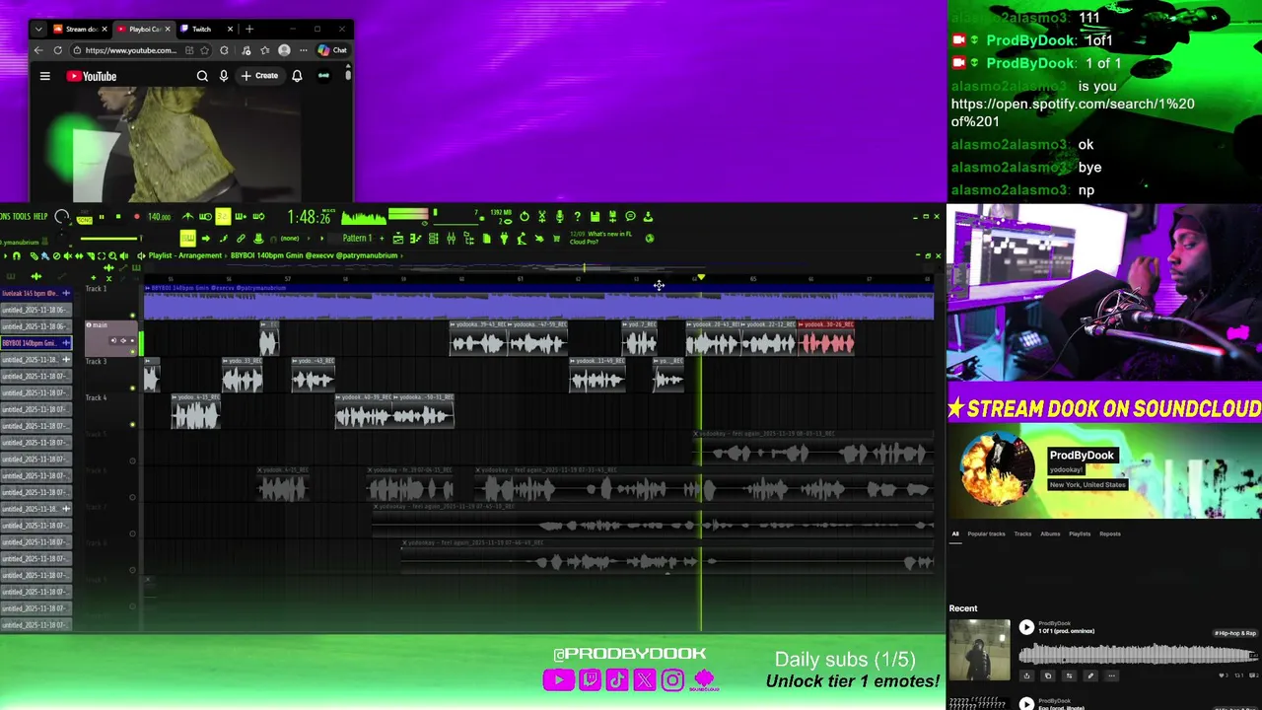
Task: Switch to Stream dook SoundCloud tab
Action: 81,29
